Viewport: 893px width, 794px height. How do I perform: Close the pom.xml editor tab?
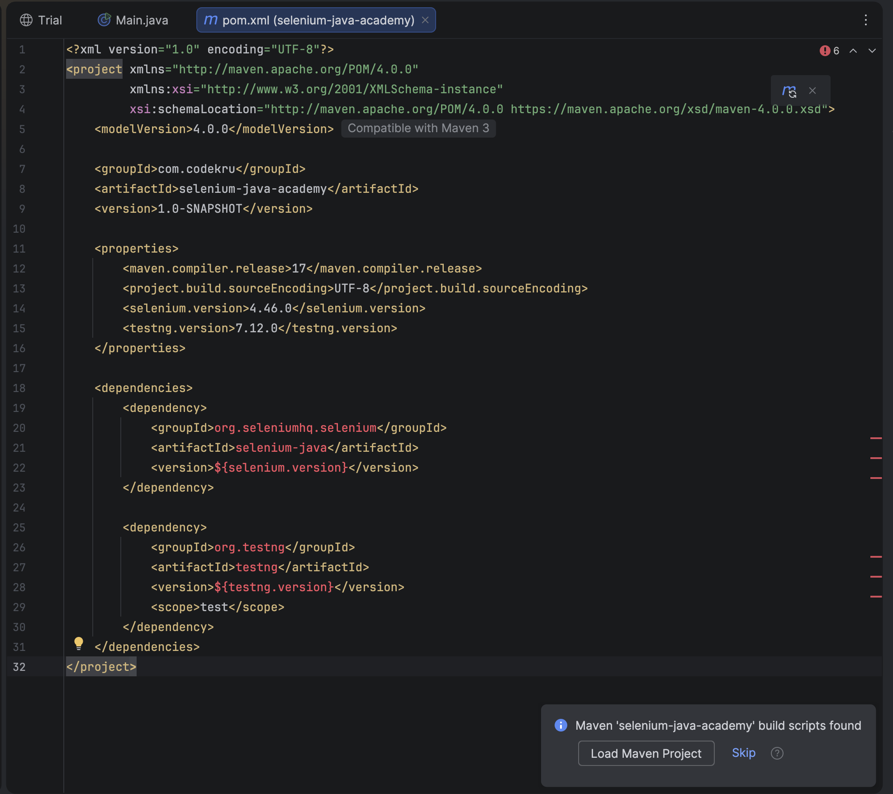pyautogui.click(x=425, y=20)
